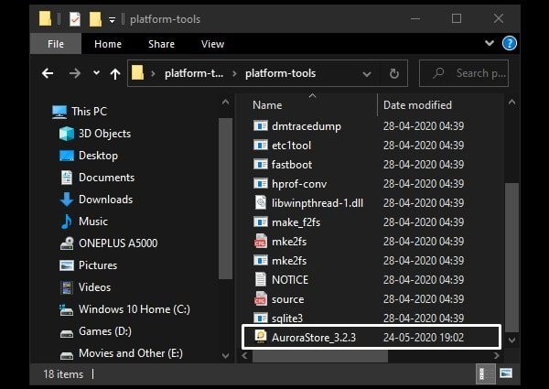This screenshot has width=549, height=389.
Task: Click the New folder quick access icon
Action: pyautogui.click(x=95, y=19)
